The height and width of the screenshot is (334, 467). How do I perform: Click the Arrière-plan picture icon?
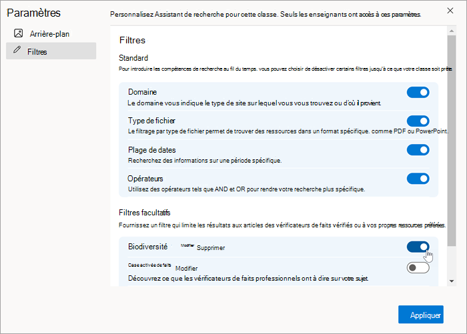click(19, 33)
